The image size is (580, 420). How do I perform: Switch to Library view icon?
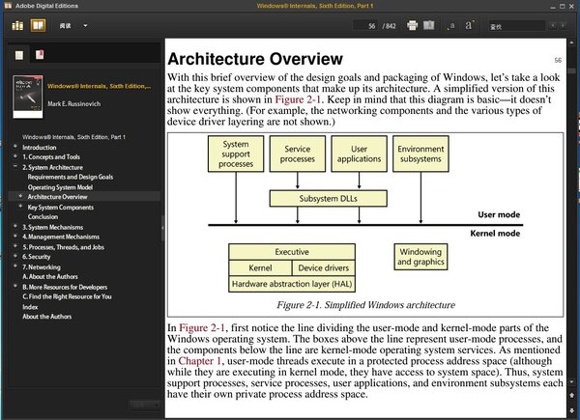17,25
